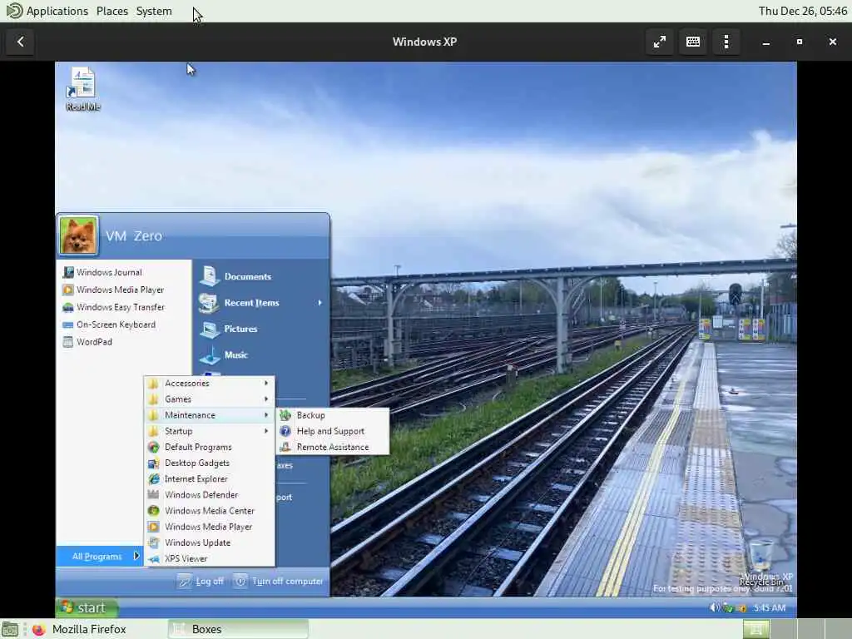Expand the Games program folder
The width and height of the screenshot is (852, 639).
[x=209, y=399]
